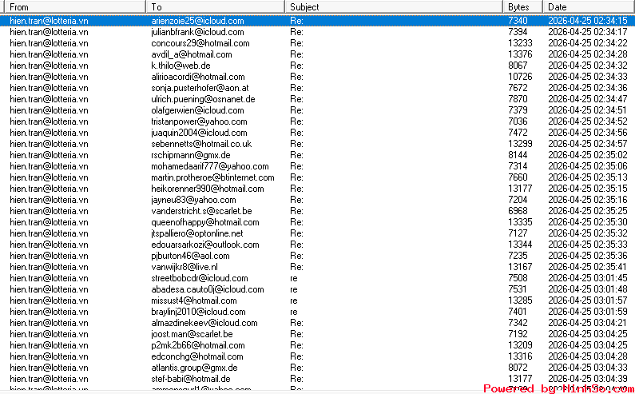The width and height of the screenshot is (635, 394).
Task: Select the row sent to olafgerwien@icloud.com
Action: [318, 110]
